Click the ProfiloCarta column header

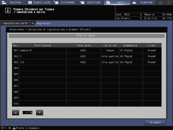(43, 46)
